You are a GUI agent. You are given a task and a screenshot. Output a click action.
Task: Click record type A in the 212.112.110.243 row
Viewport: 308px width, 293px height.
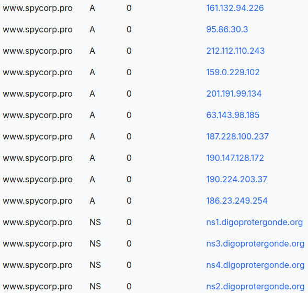pyautogui.click(x=93, y=51)
